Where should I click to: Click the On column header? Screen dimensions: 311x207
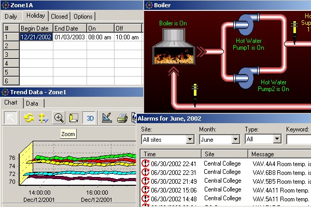[101, 28]
